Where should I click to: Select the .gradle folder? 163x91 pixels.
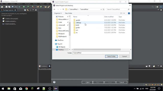click(78, 20)
